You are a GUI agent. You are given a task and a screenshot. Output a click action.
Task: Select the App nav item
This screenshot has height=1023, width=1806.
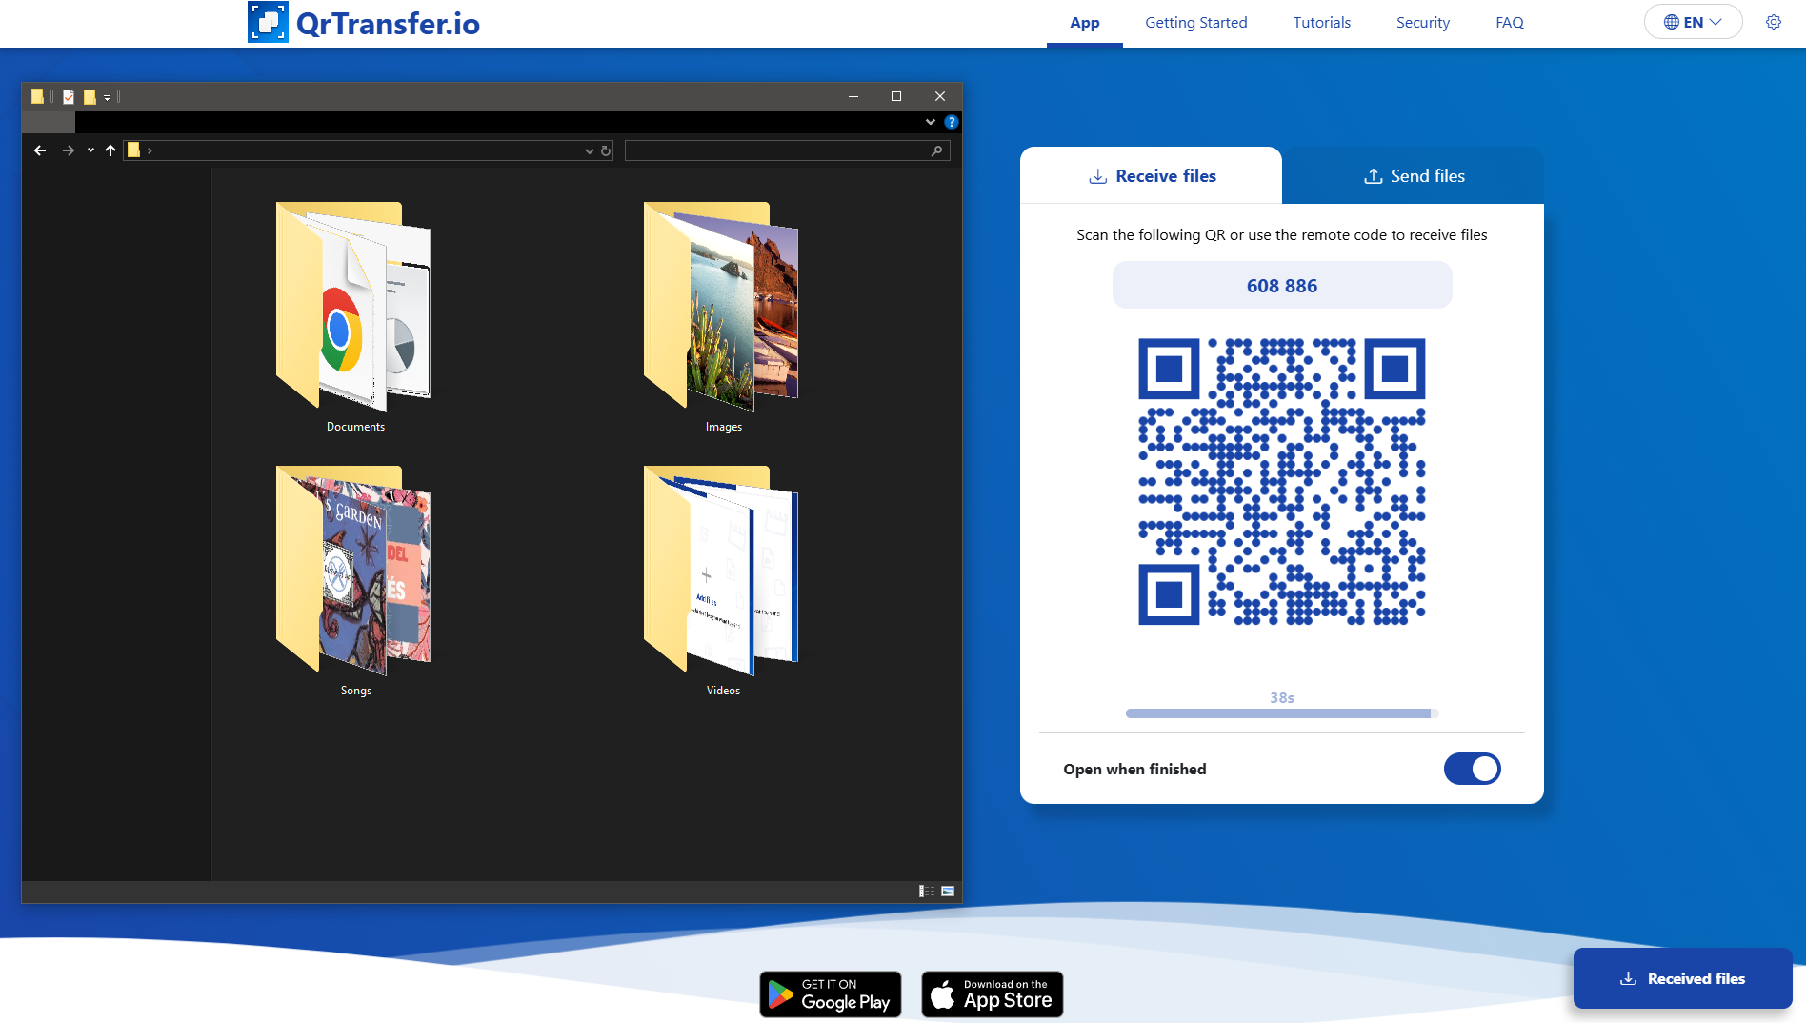coord(1084,23)
